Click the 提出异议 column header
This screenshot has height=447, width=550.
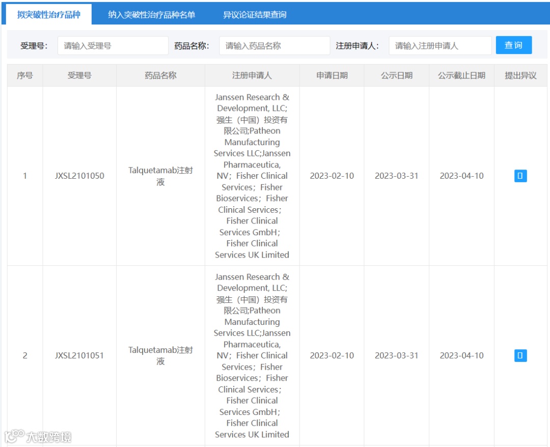520,75
